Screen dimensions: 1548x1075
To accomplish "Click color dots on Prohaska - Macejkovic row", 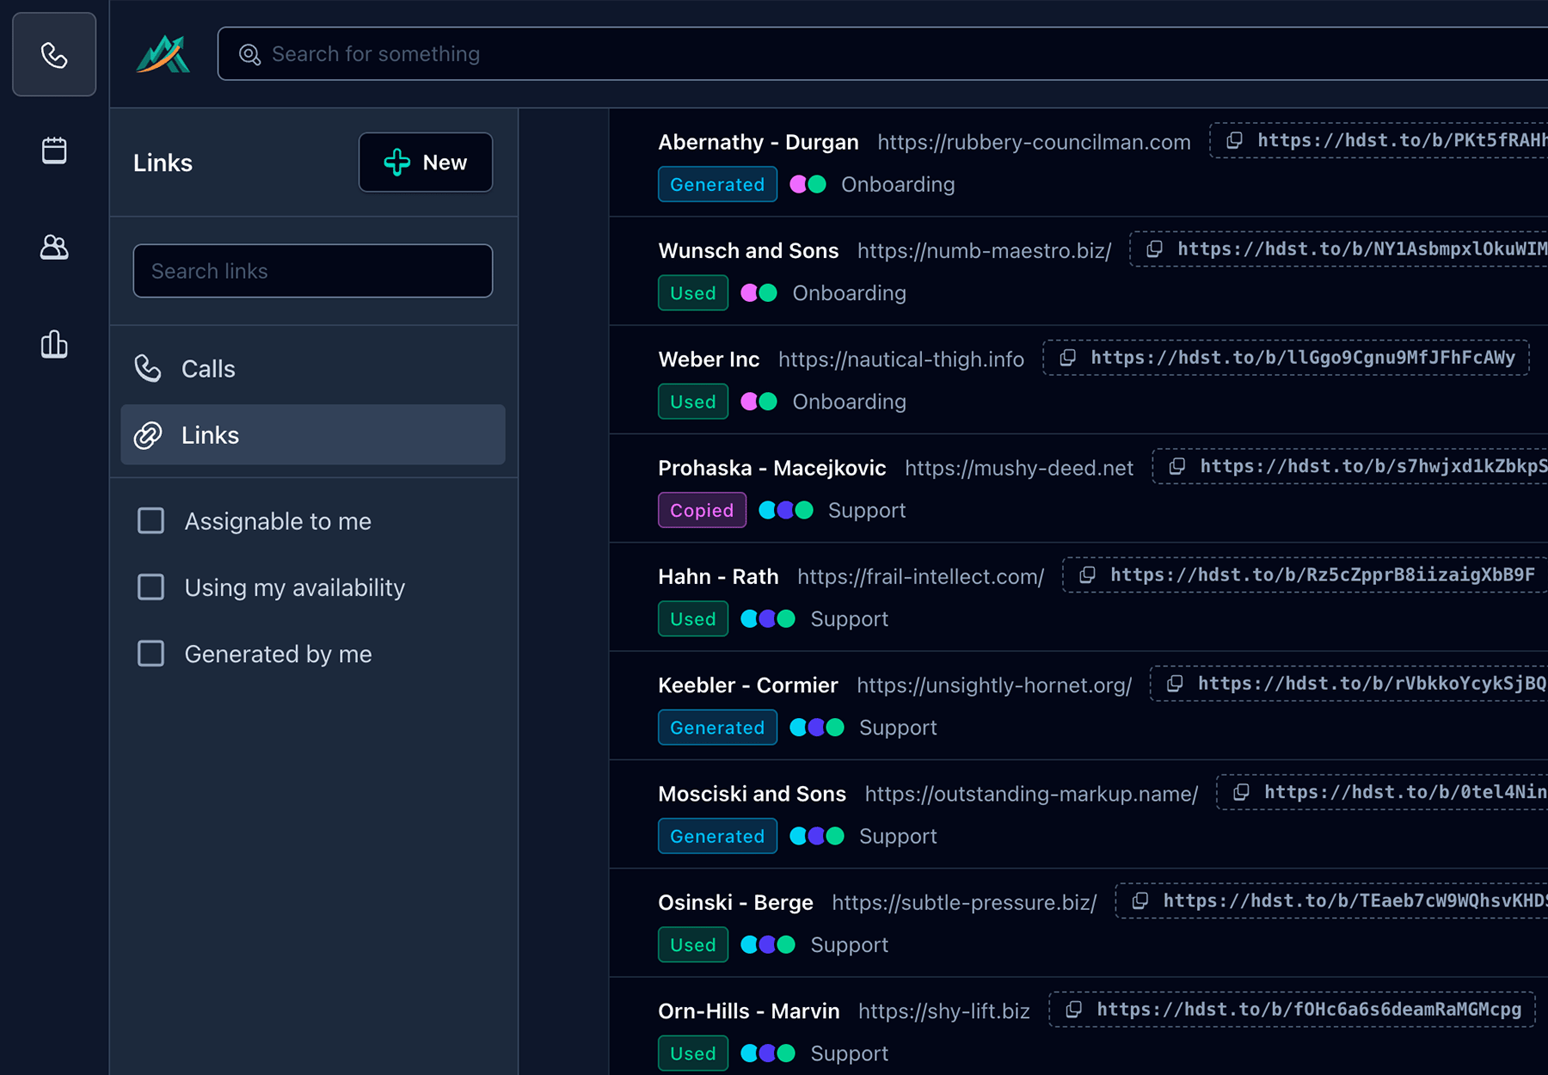I will [786, 510].
